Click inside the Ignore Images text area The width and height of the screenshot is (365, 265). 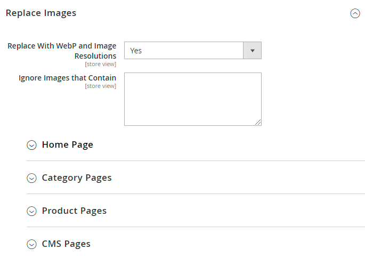point(192,99)
